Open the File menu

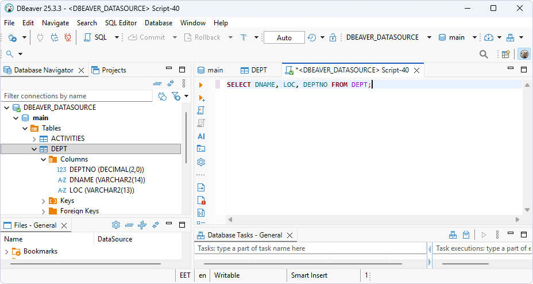[x=9, y=23]
